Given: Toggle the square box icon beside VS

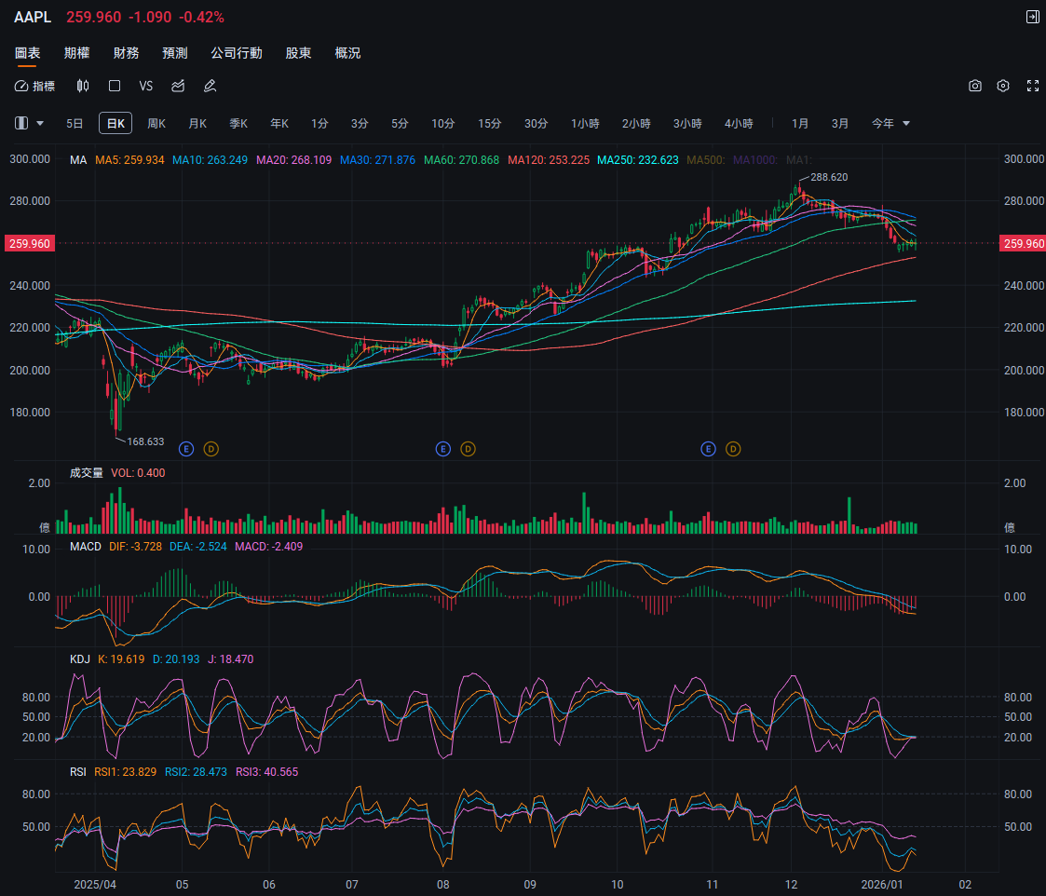Looking at the screenshot, I should point(115,86).
